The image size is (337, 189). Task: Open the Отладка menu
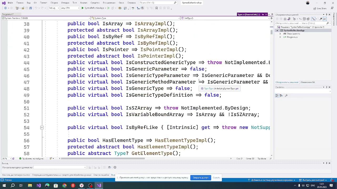[x=65, y=3]
